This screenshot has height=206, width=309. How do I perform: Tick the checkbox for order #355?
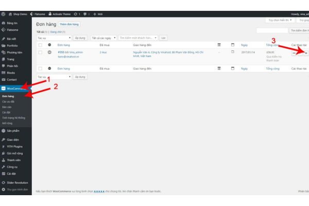[x=40, y=53]
